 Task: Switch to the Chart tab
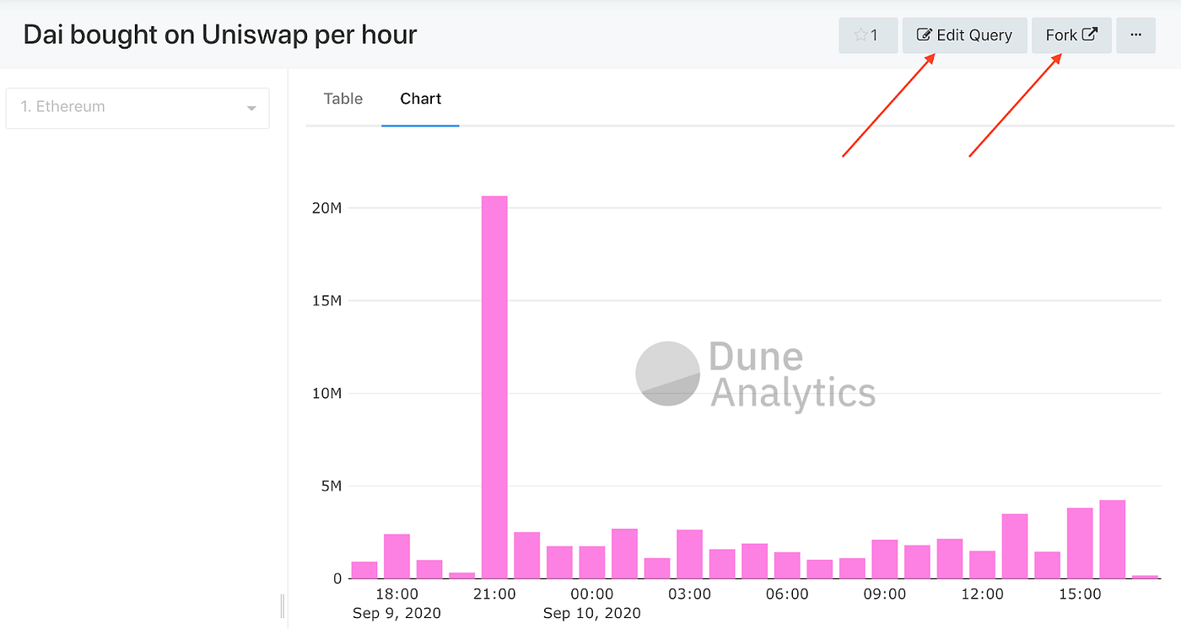420,99
